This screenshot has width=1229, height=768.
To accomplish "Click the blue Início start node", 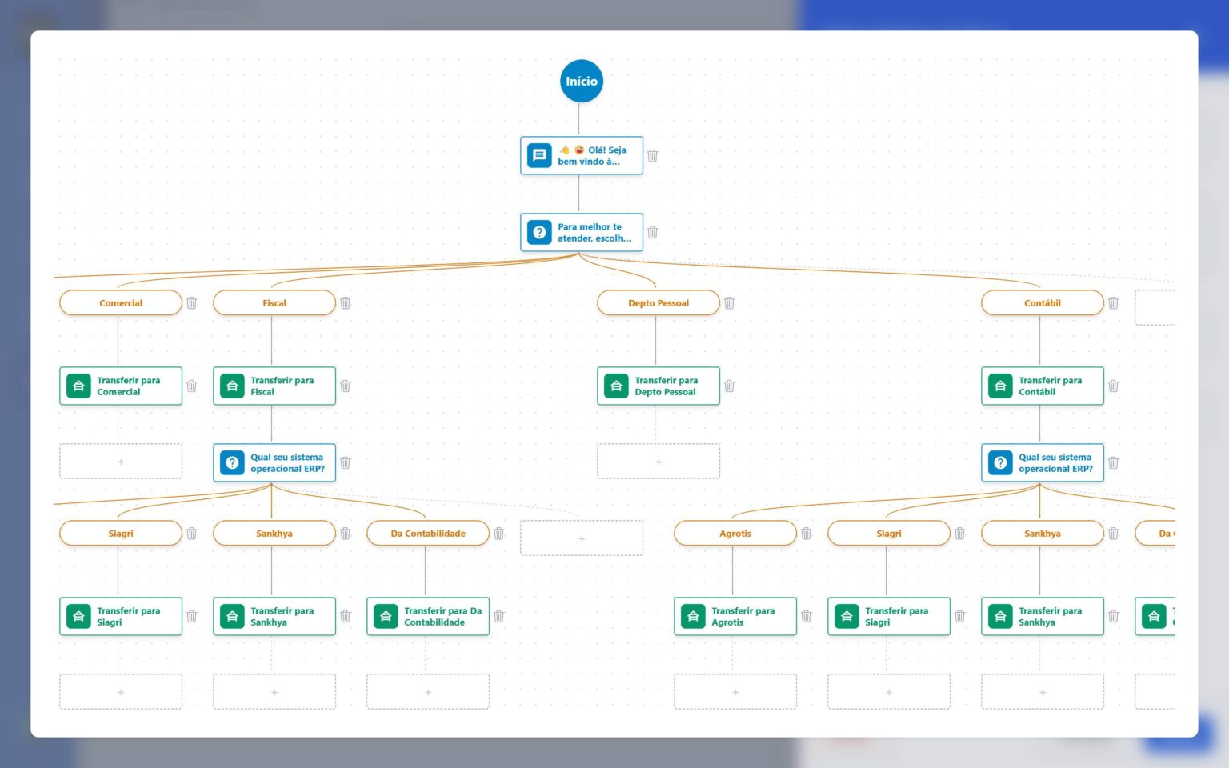I will 582,81.
